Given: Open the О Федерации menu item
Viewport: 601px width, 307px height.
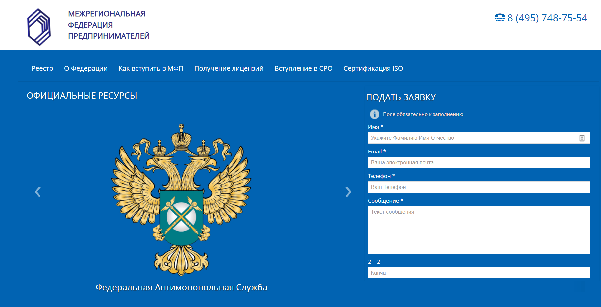Looking at the screenshot, I should (x=86, y=68).
